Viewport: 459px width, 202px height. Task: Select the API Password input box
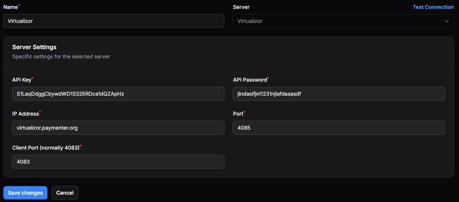tap(339, 94)
